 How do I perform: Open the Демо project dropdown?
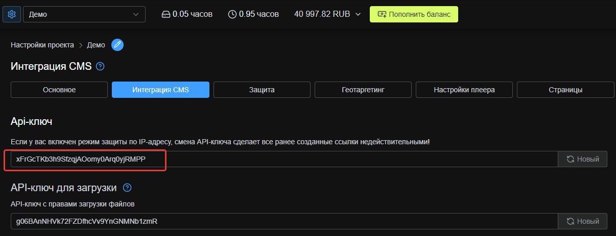click(x=84, y=14)
